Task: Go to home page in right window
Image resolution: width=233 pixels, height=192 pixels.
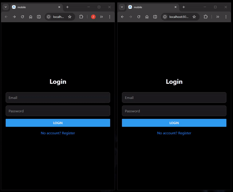Action: click(x=147, y=17)
